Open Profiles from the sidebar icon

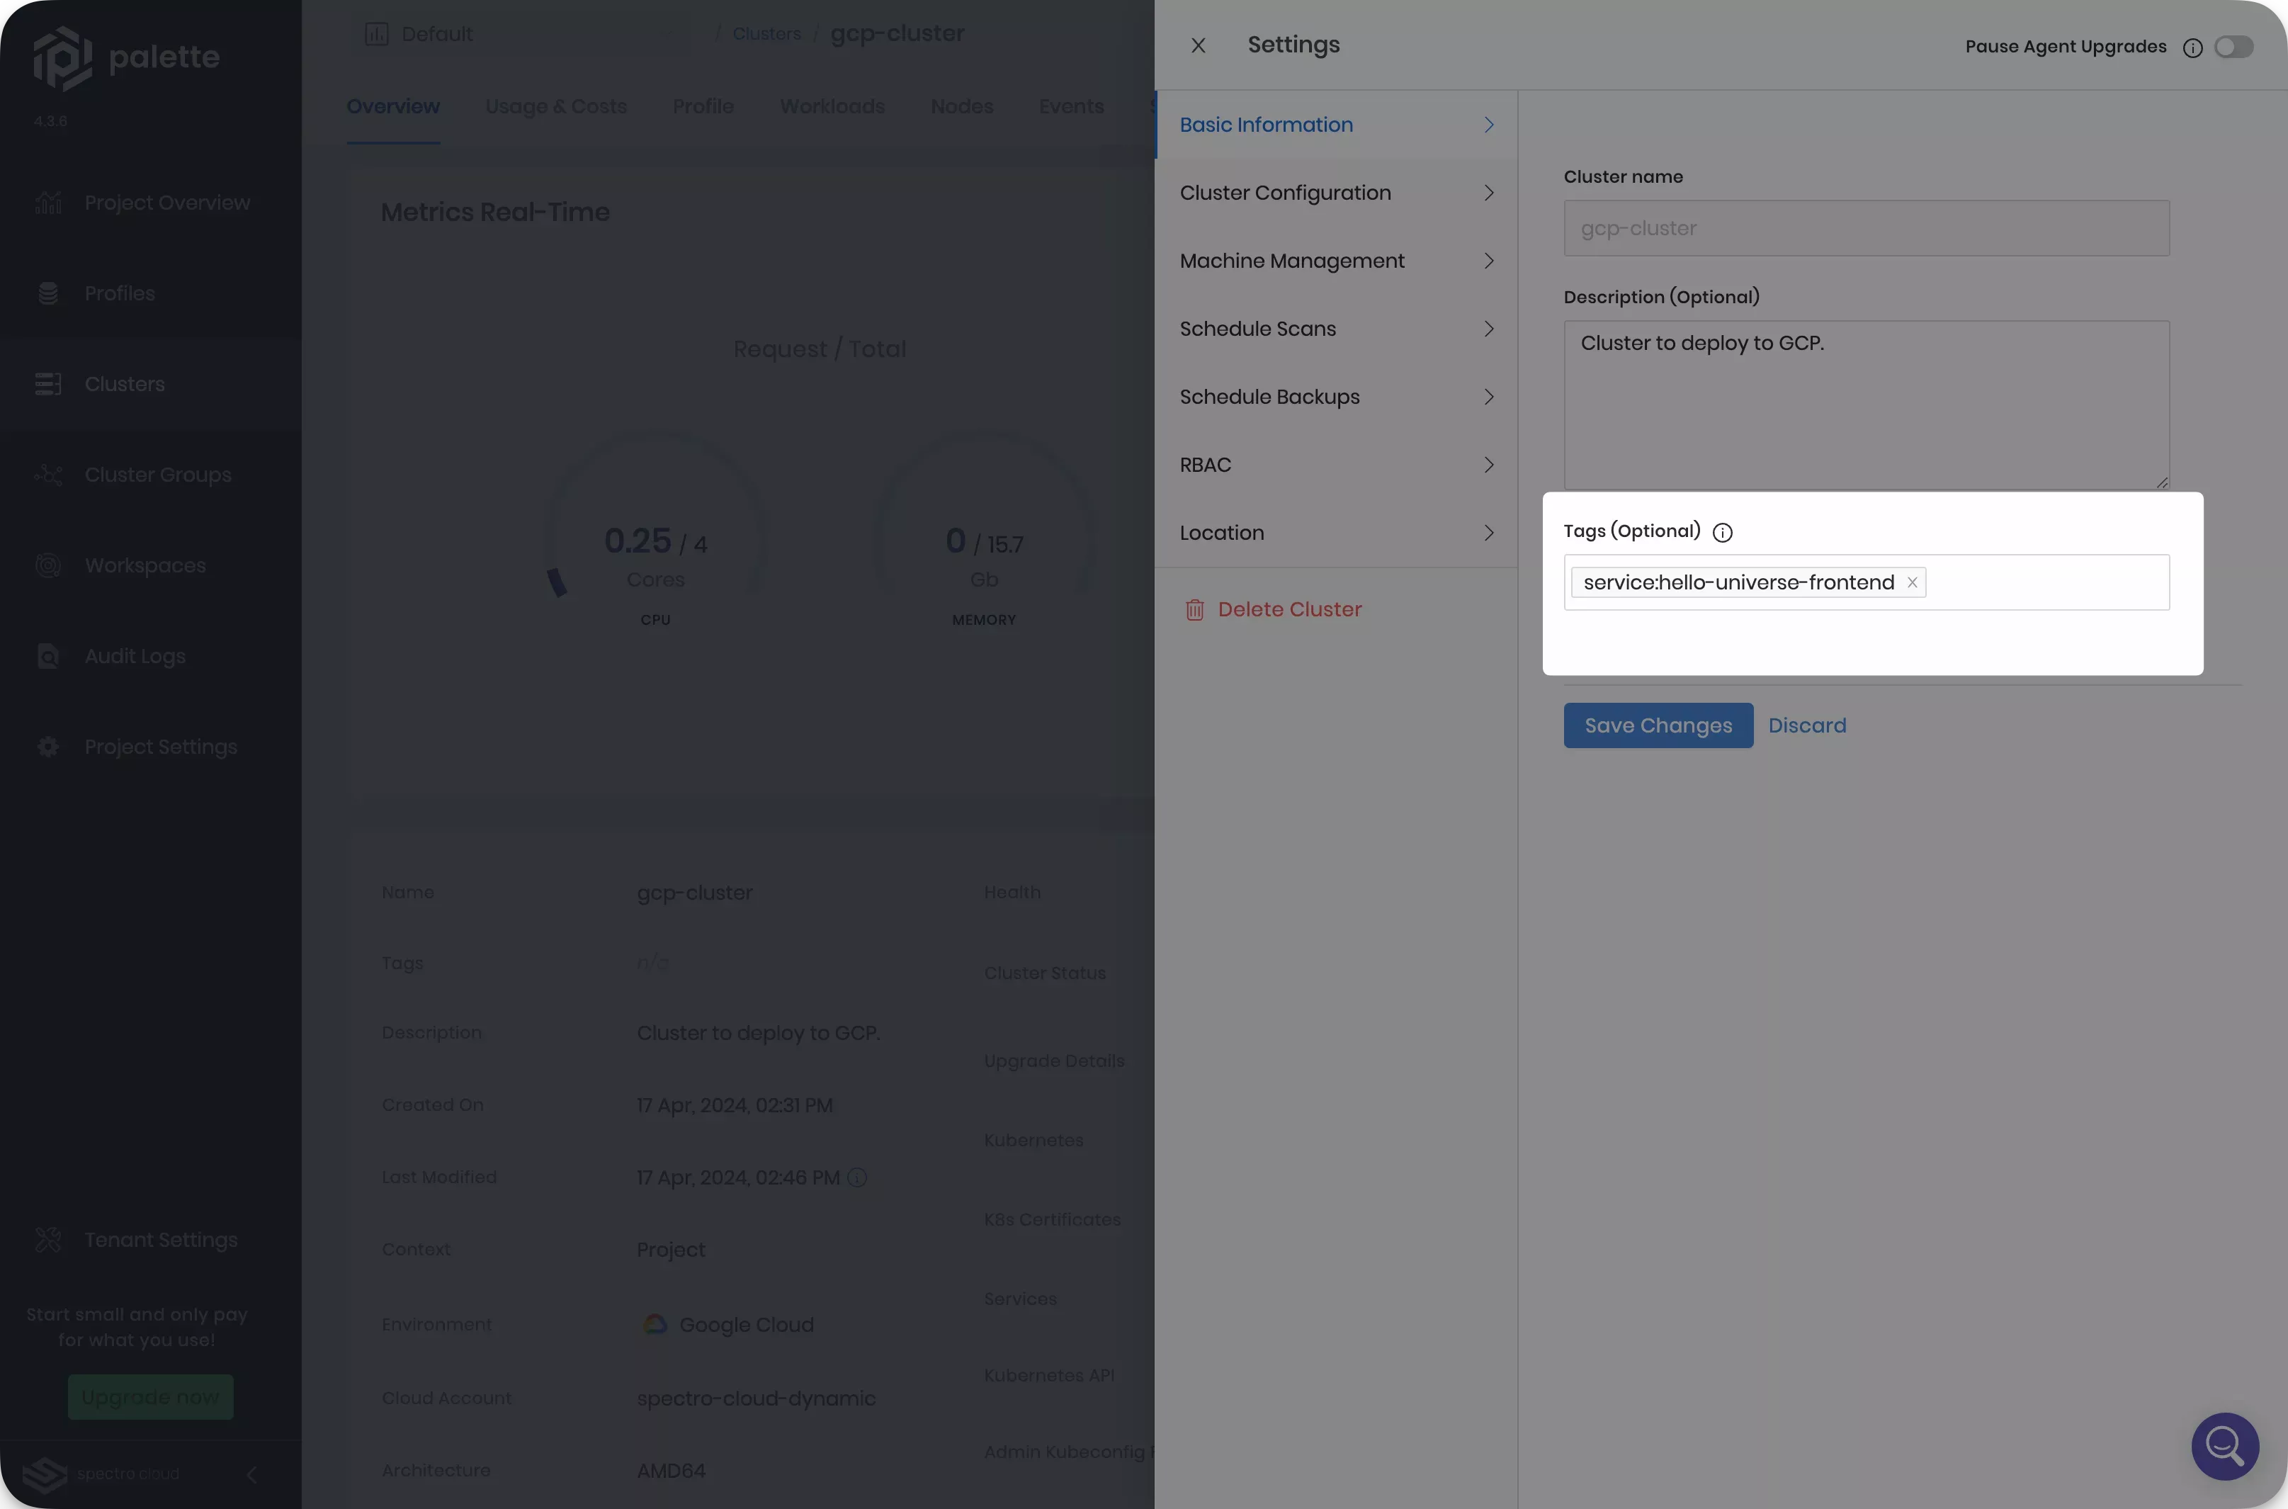coord(49,293)
